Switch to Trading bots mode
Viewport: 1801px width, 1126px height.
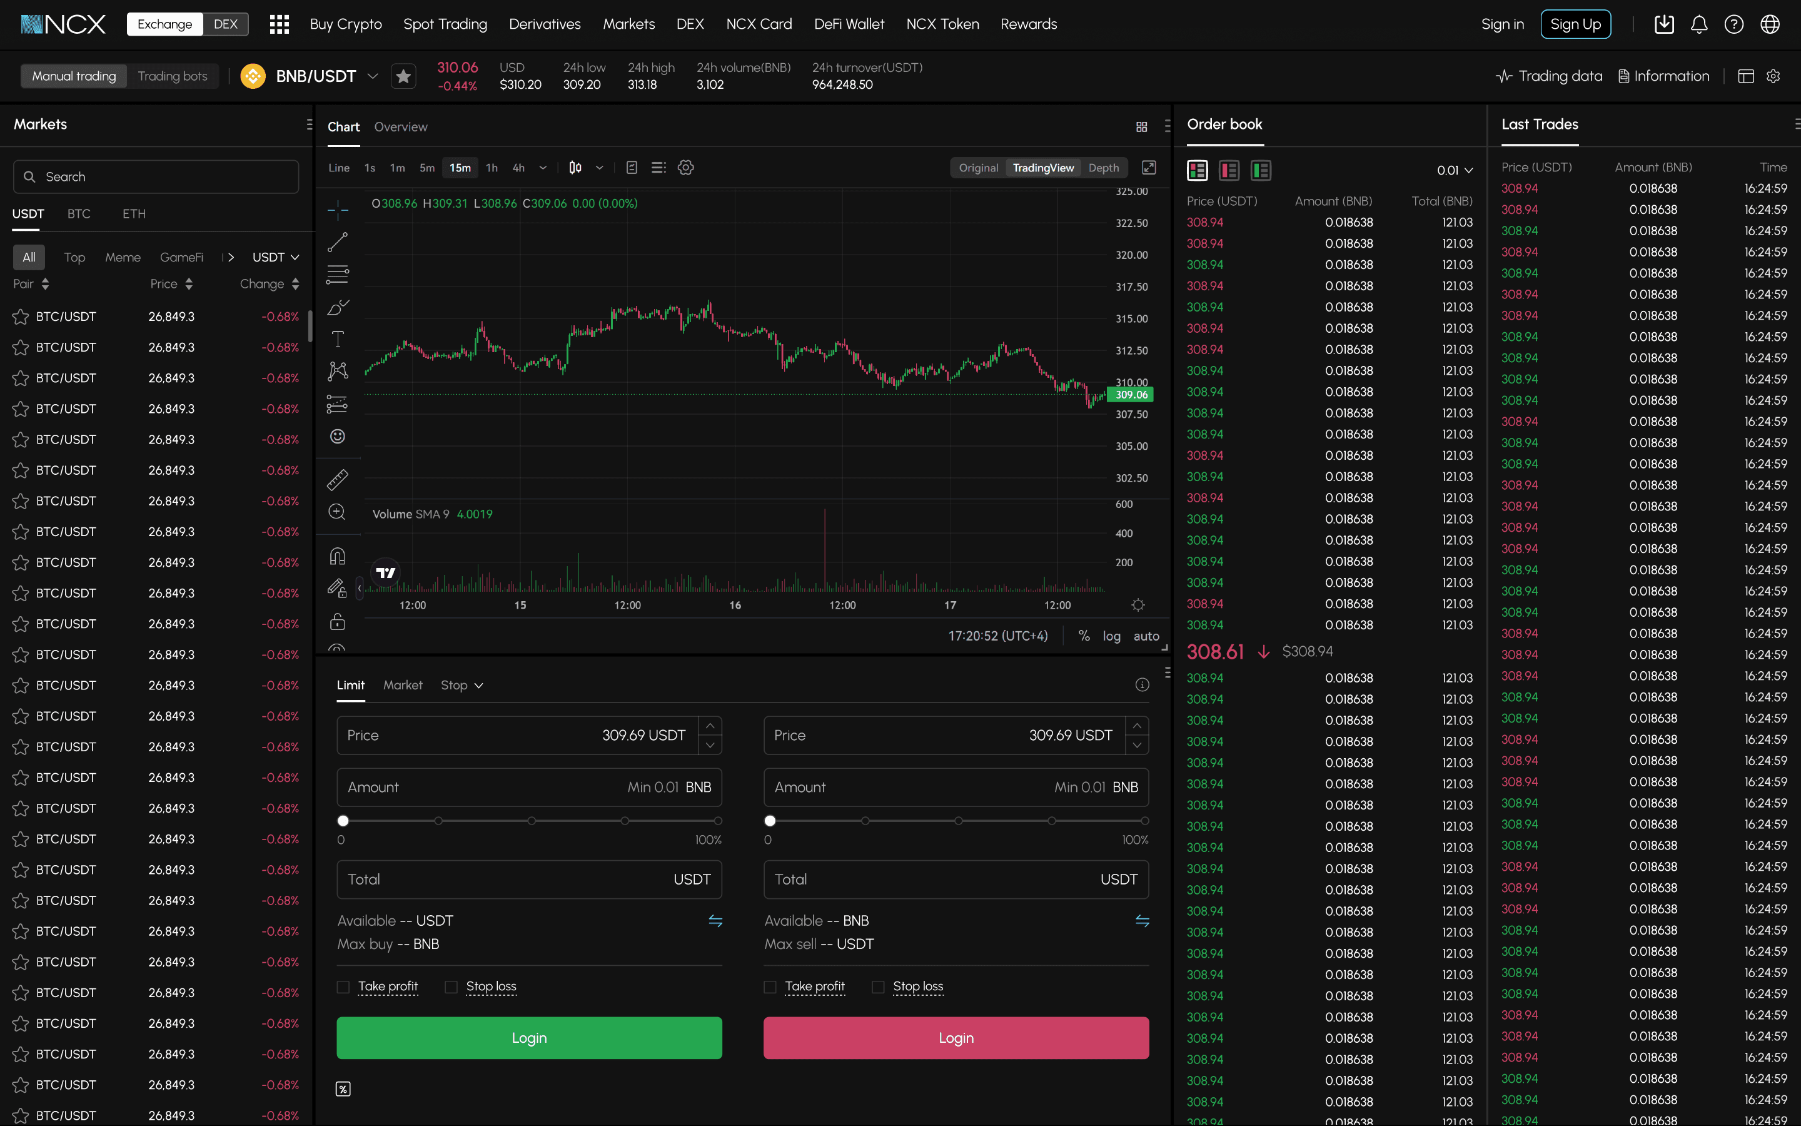tap(173, 76)
